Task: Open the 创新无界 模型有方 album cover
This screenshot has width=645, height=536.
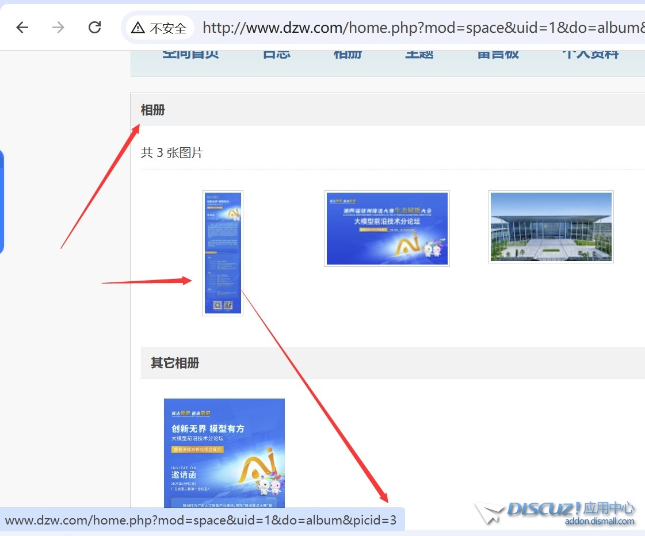Action: pos(224,453)
